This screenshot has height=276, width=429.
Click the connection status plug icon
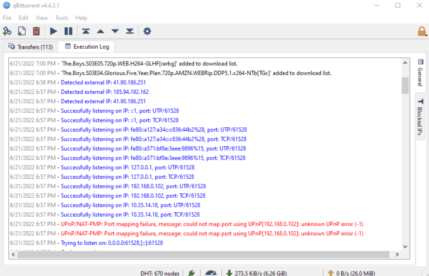[192, 273]
